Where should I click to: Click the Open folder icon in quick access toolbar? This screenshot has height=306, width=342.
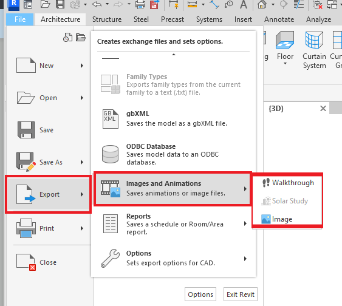[x=46, y=4]
